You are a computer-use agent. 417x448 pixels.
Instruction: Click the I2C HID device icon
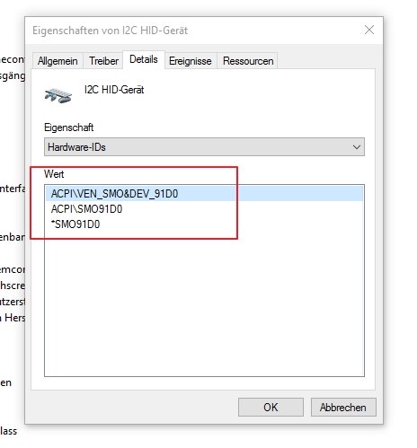(x=58, y=96)
